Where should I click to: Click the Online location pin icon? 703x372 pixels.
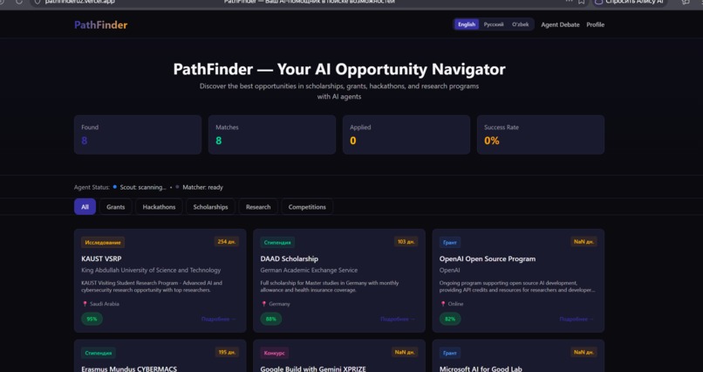click(x=443, y=304)
